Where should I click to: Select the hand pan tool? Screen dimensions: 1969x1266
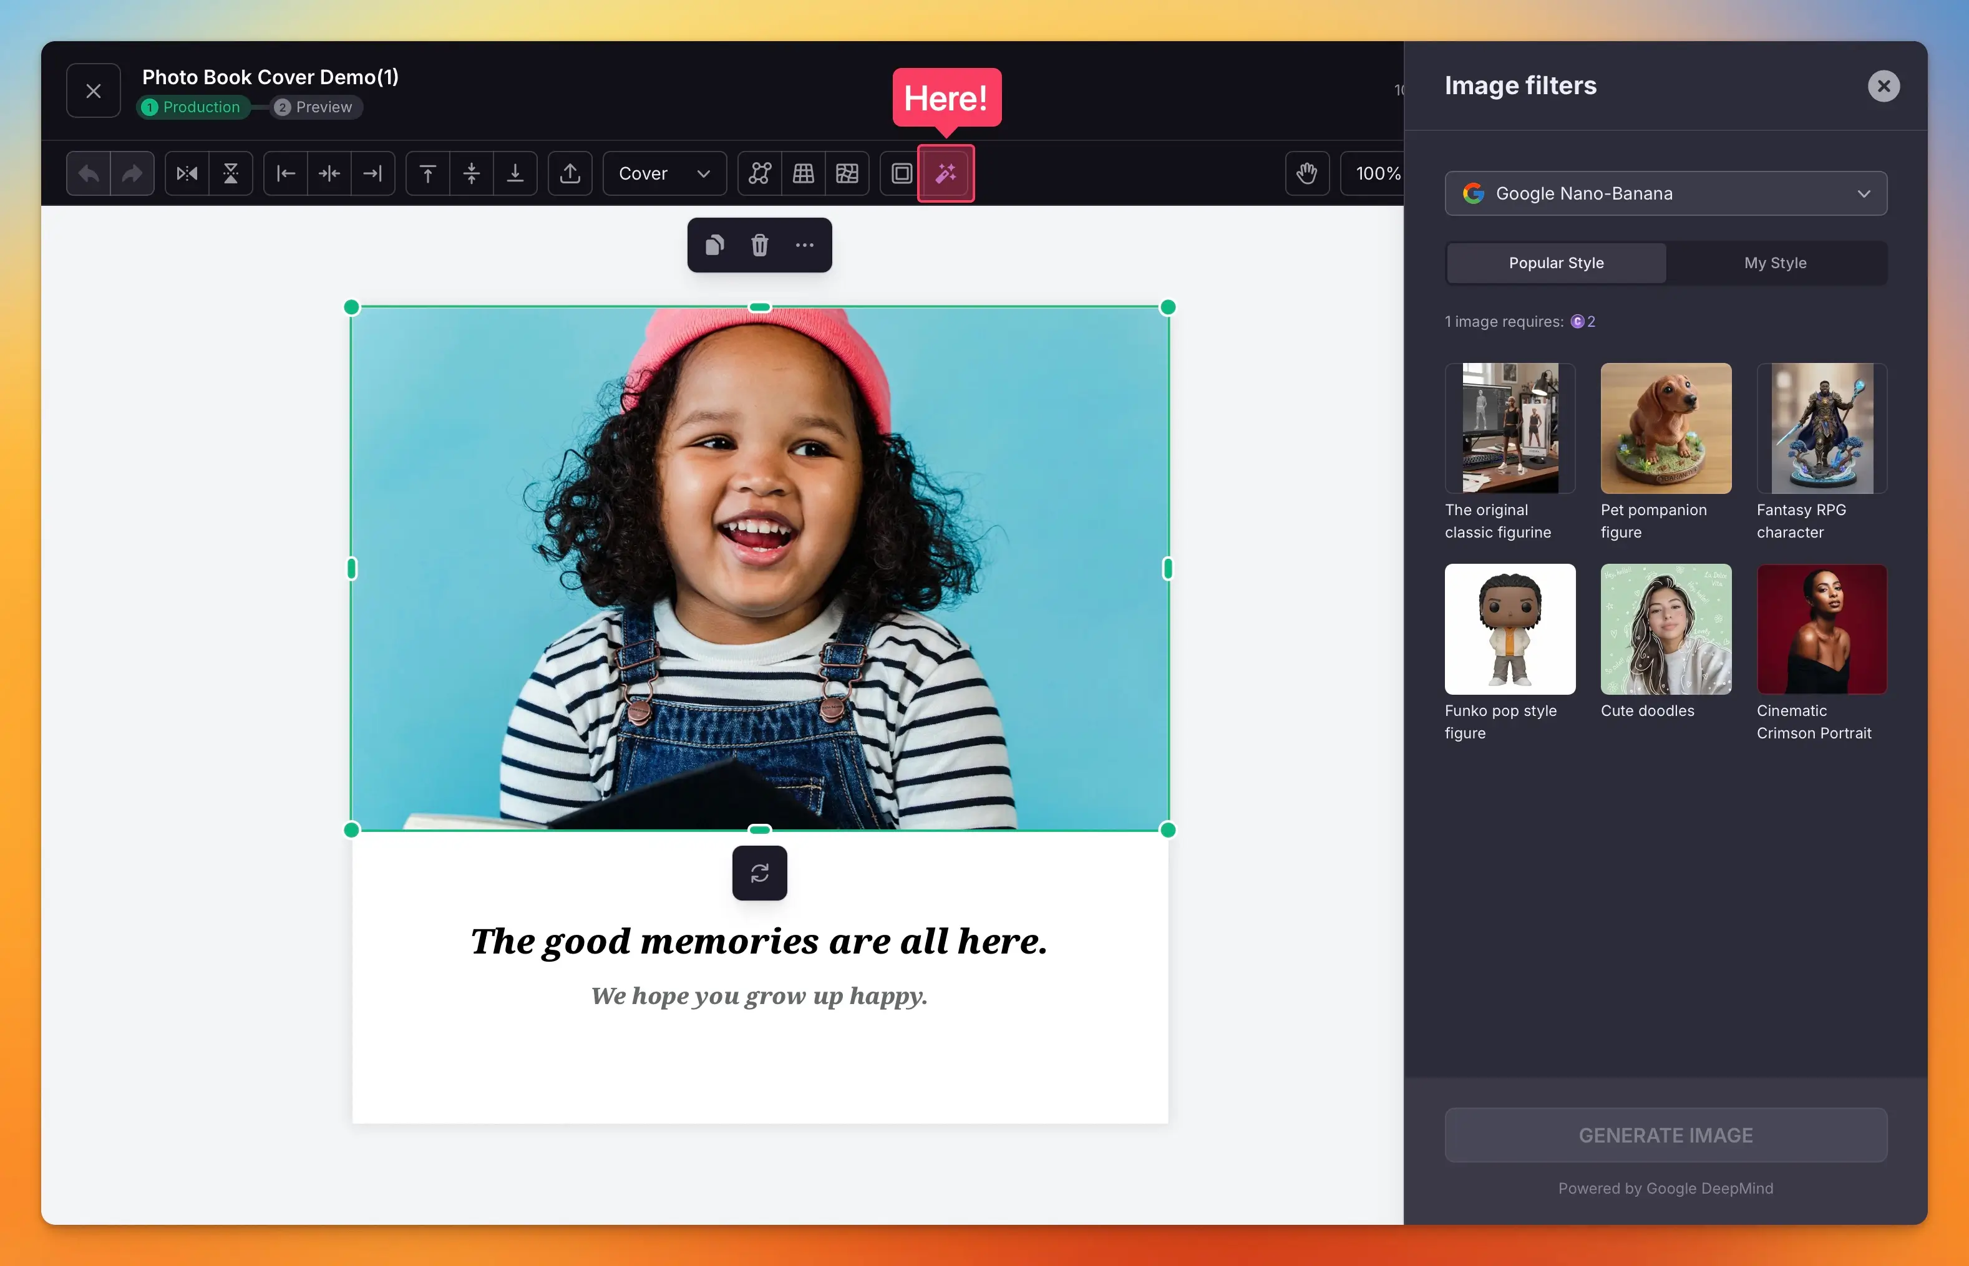[x=1306, y=173]
